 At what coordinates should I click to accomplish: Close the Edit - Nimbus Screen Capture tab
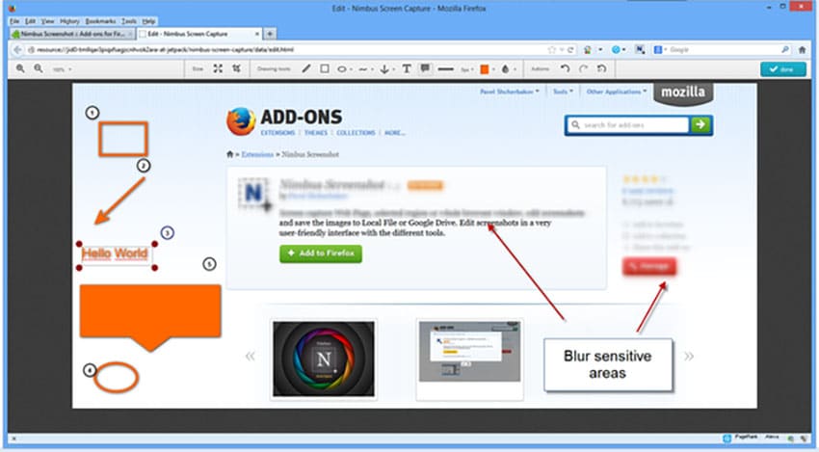coord(257,34)
